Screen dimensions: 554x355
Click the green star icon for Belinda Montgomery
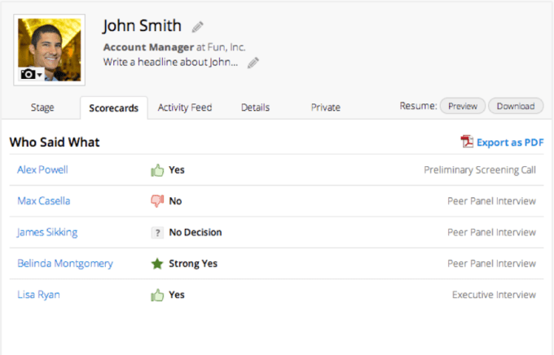157,264
